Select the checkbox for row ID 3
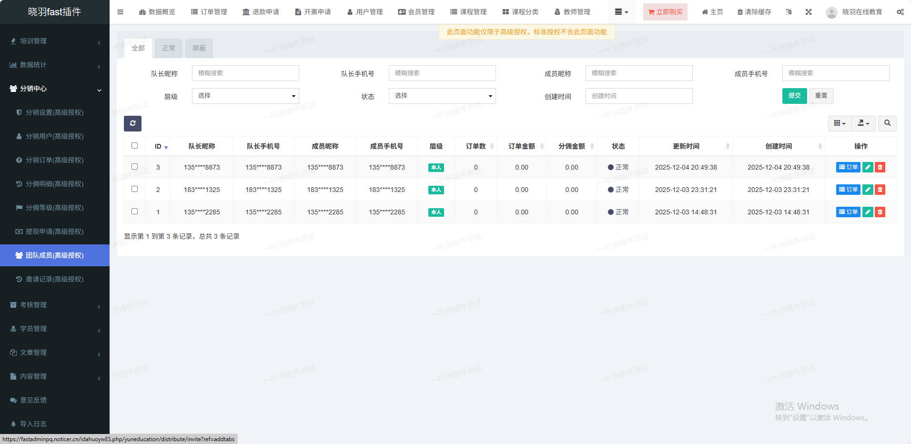The width and height of the screenshot is (911, 444). (x=134, y=167)
